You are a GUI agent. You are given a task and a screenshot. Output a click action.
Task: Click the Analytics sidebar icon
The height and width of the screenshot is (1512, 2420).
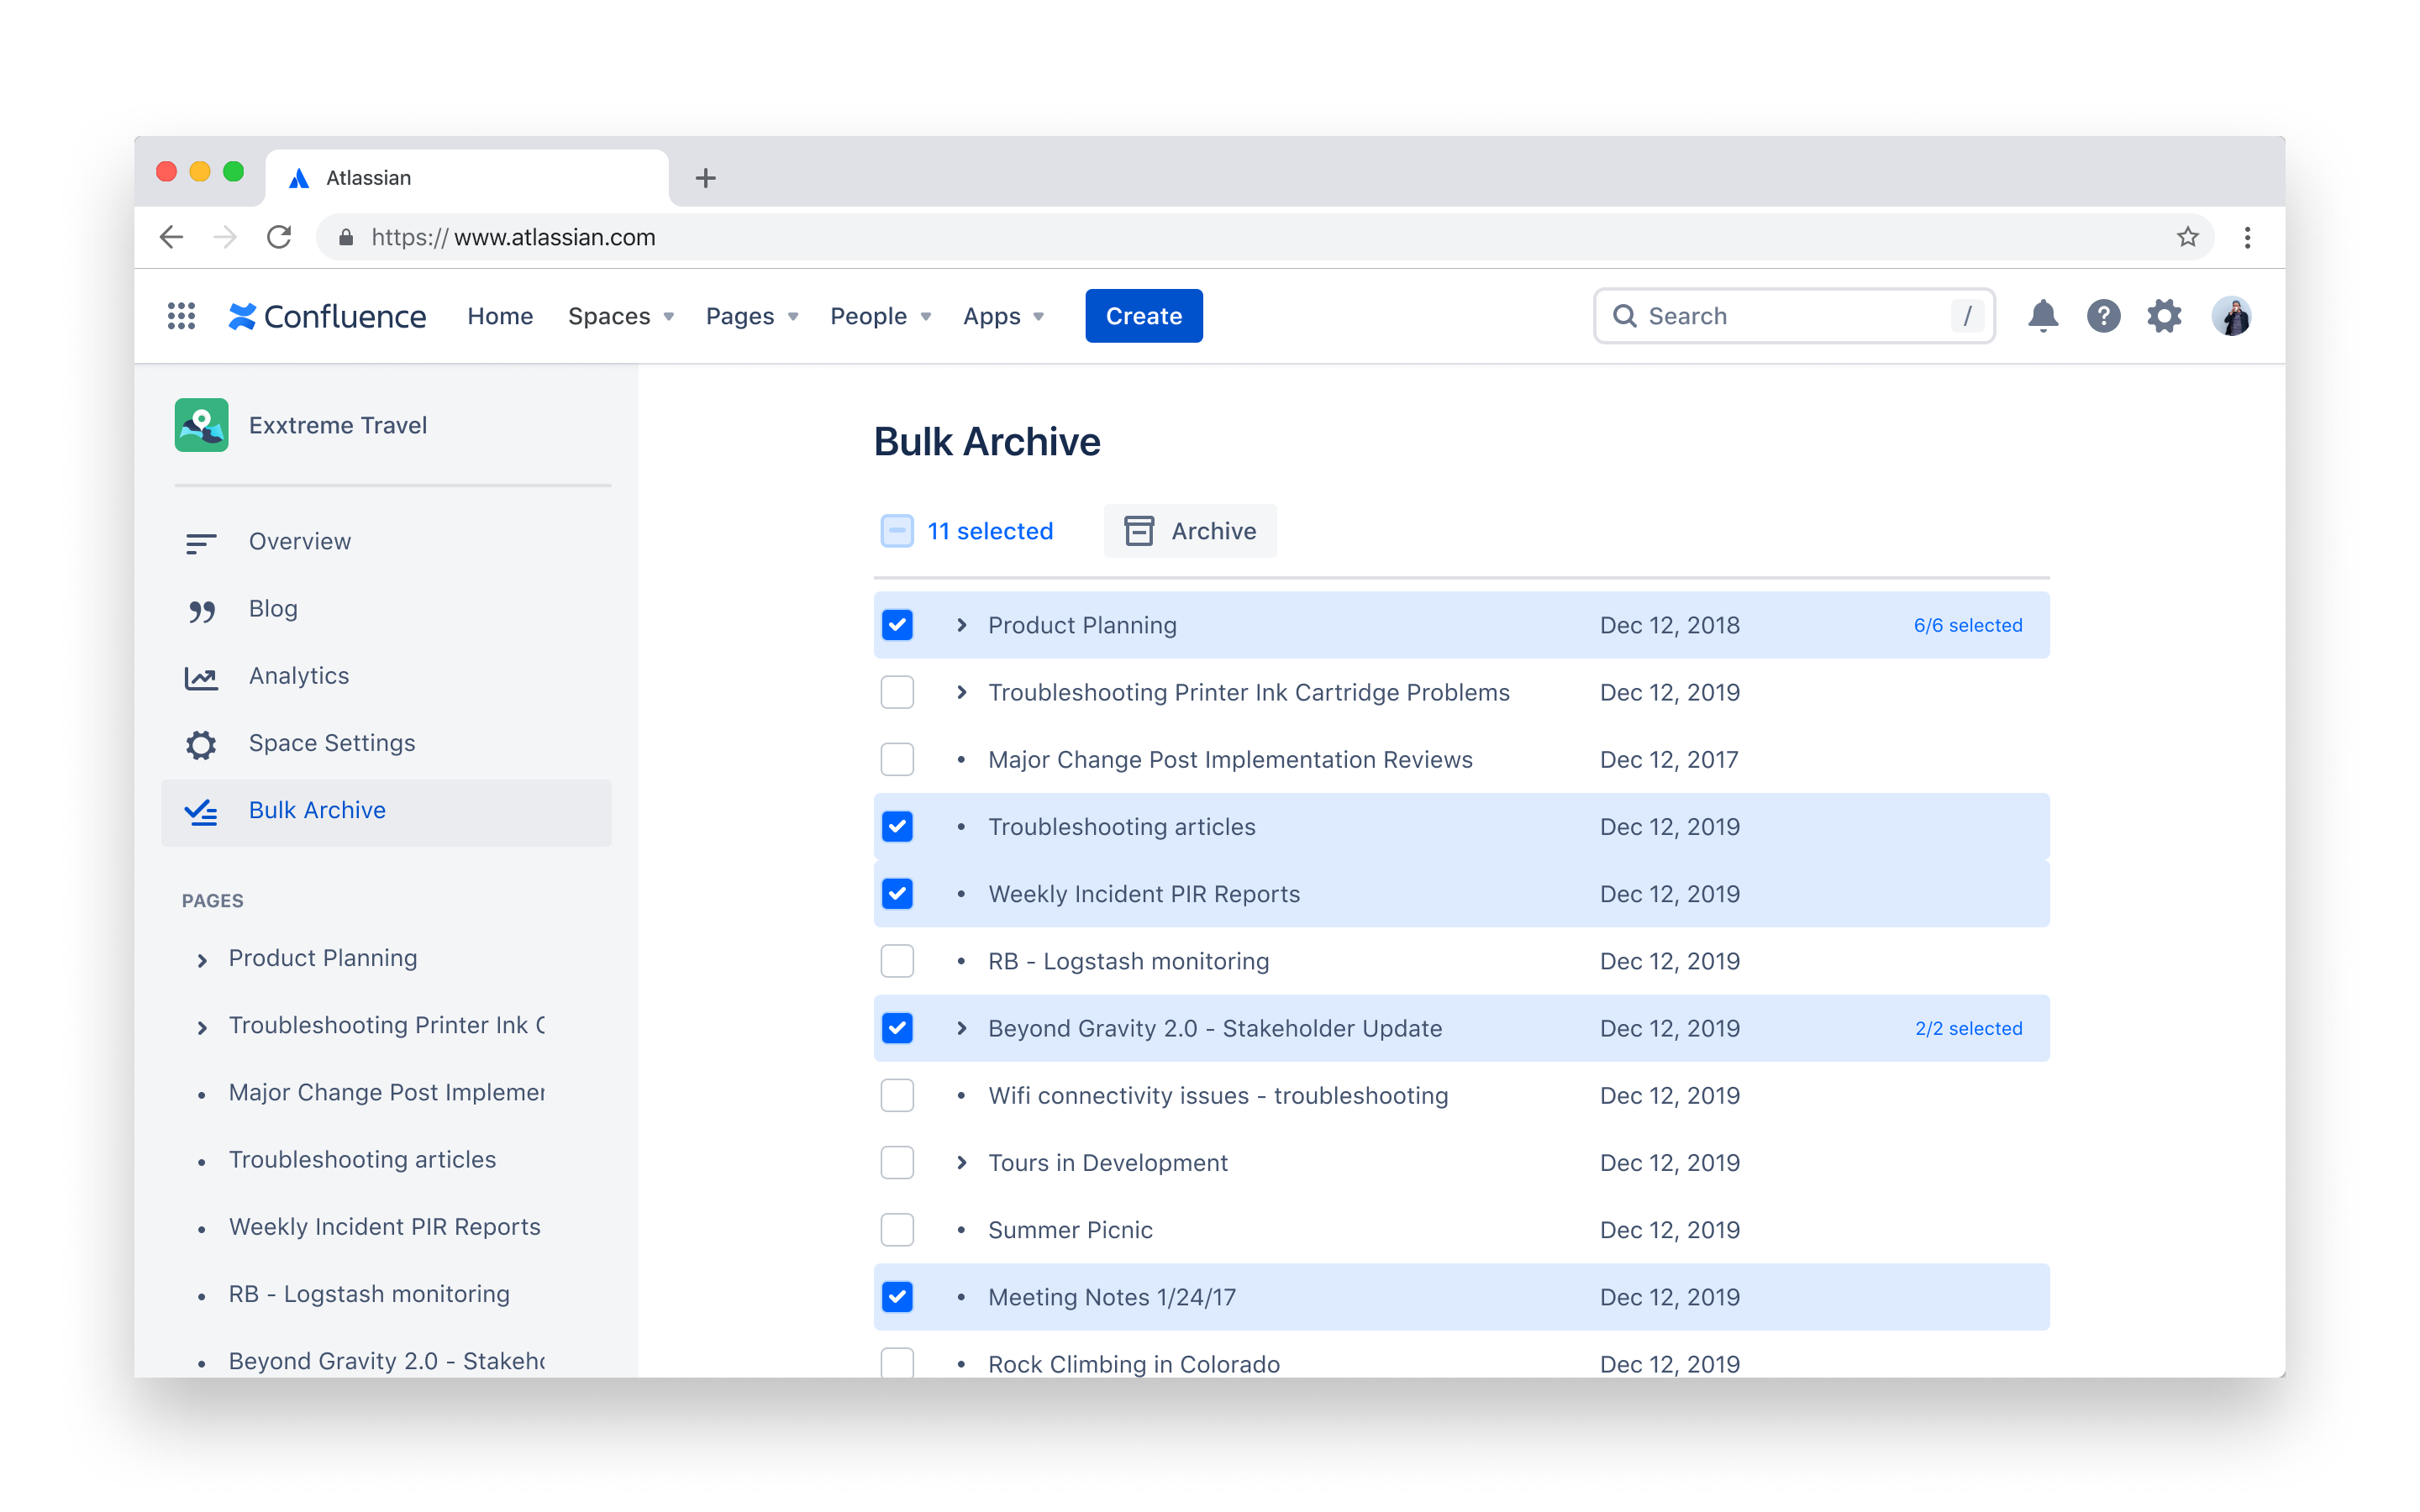pos(203,676)
